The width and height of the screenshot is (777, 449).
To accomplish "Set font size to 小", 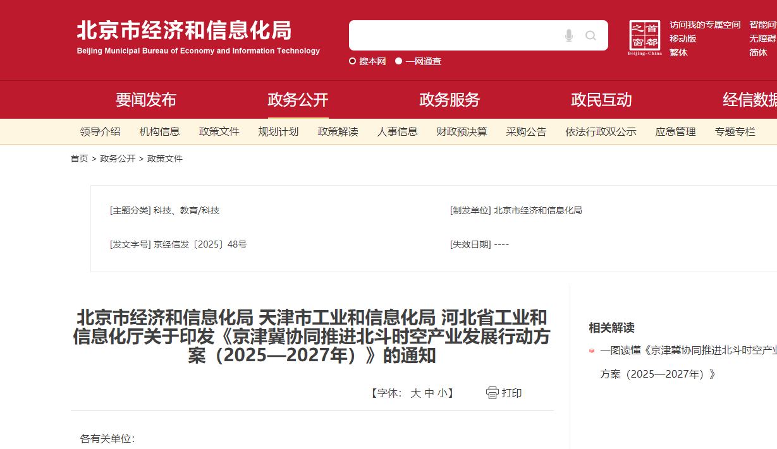I will pyautogui.click(x=442, y=393).
